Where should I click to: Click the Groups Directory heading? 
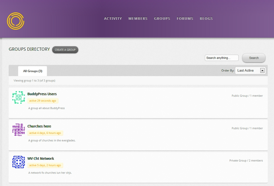[29, 49]
